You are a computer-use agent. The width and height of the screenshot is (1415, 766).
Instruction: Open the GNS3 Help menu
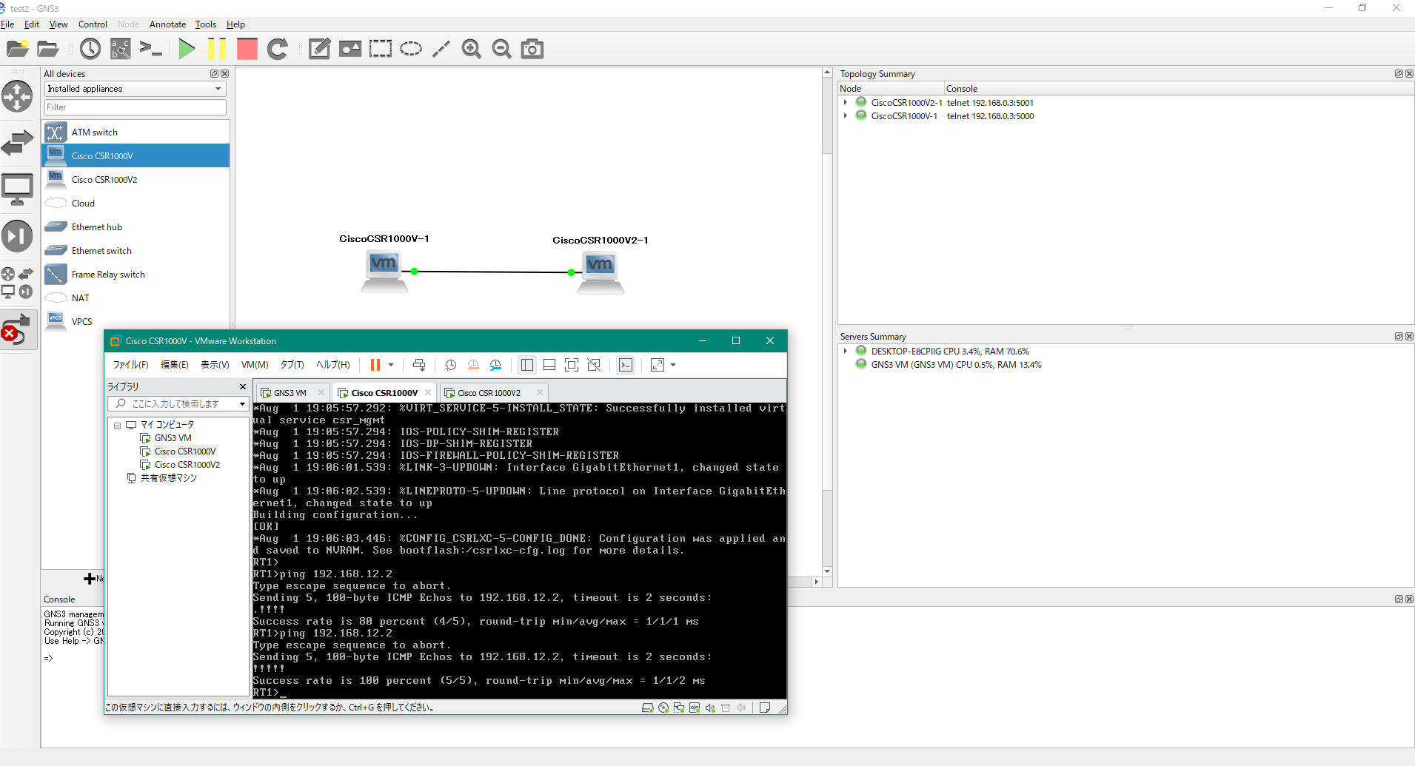pos(235,24)
